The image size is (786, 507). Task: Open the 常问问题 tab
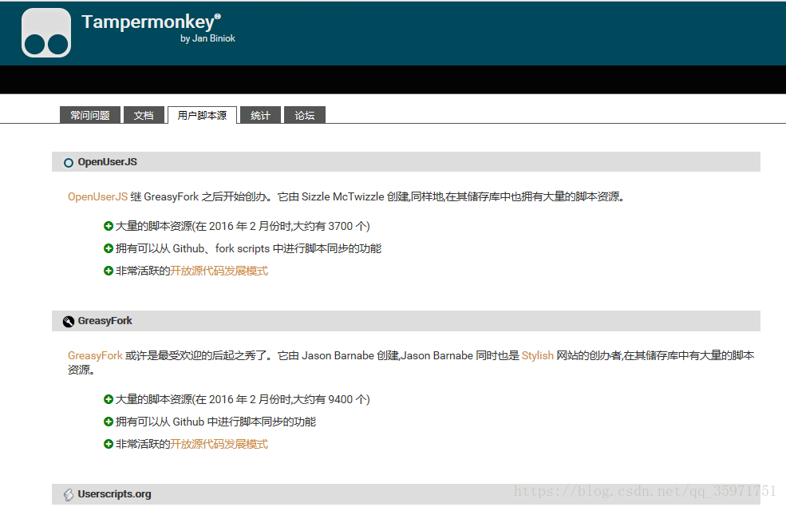pyautogui.click(x=90, y=115)
